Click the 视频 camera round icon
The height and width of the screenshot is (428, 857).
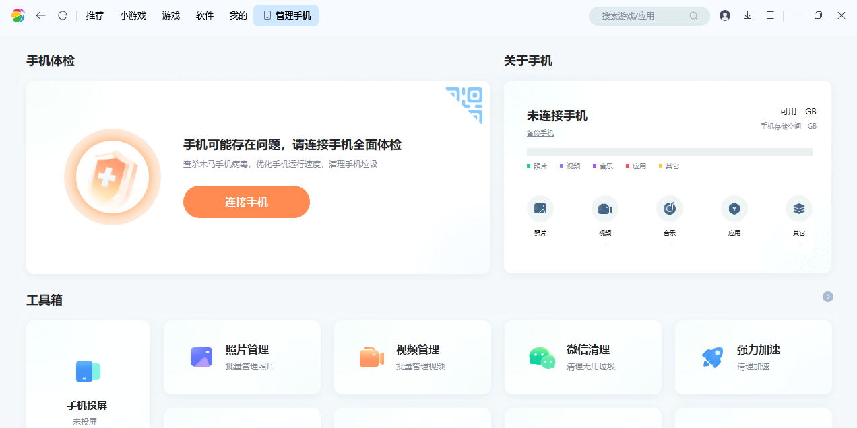605,209
